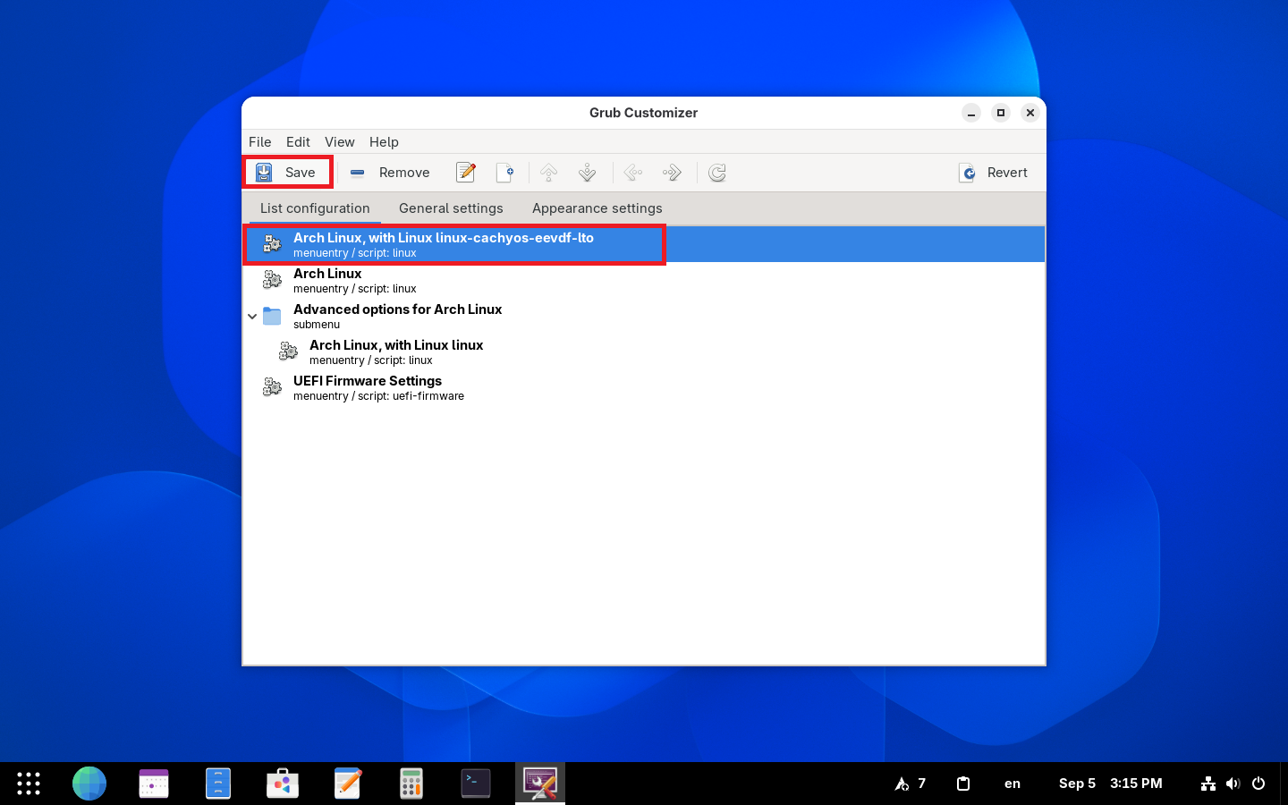Collapse the Advanced options submenu chevron
Screen dimensions: 1288x805
pos(252,316)
